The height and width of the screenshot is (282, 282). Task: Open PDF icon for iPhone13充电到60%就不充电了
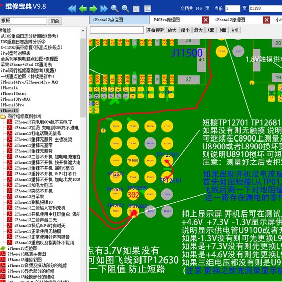click(10, 122)
